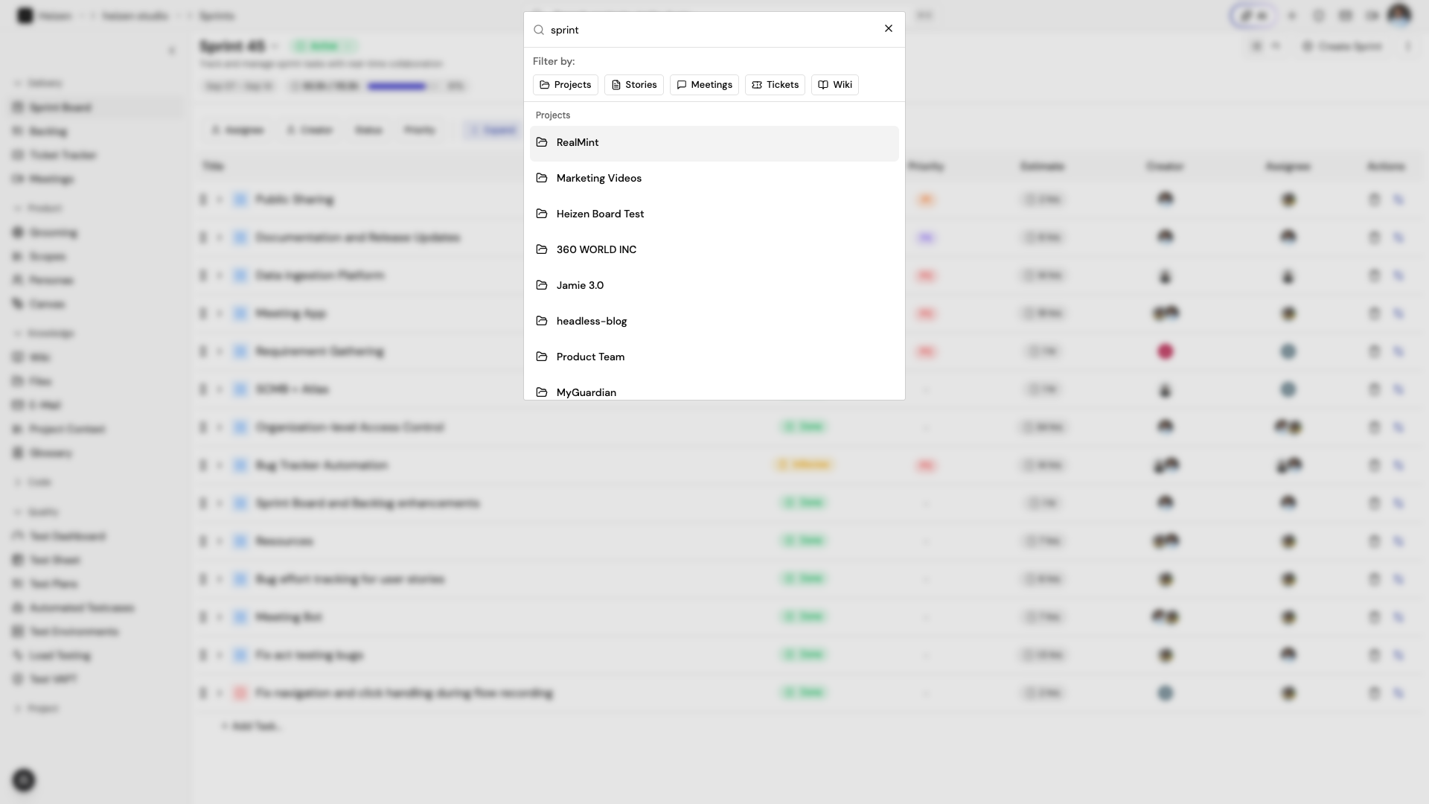Click the document icon in Stories filter
Image resolution: width=1429 pixels, height=804 pixels.
pyautogui.click(x=616, y=85)
